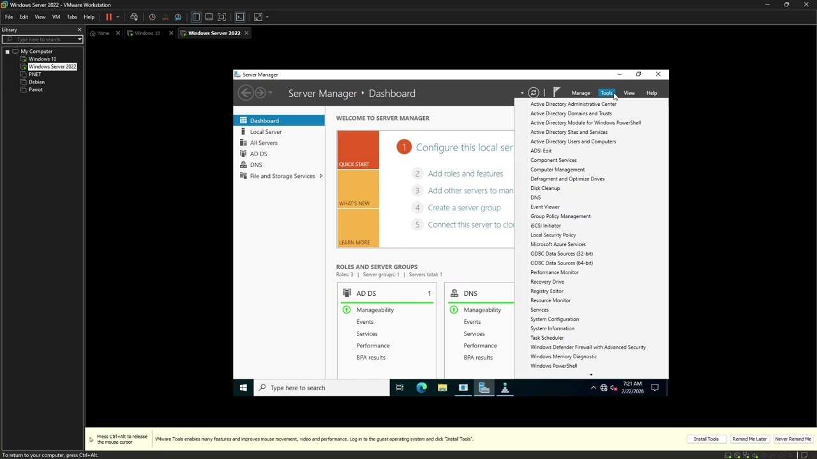Click the Windows taskbar search box
The width and height of the screenshot is (817, 459).
pyautogui.click(x=322, y=388)
